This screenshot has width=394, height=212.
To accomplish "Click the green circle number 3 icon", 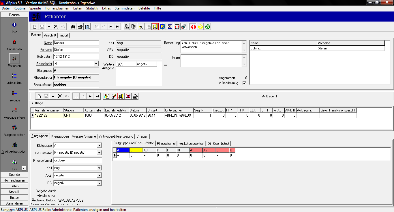I will click(x=207, y=27).
